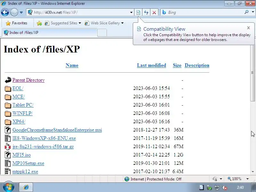Open the Tablet PC/ folder link
256x192 pixels.
click(x=23, y=105)
